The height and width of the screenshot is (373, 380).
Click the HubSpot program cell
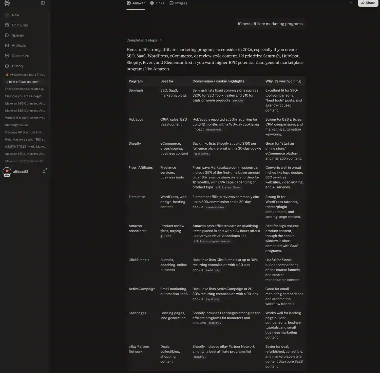(136, 119)
